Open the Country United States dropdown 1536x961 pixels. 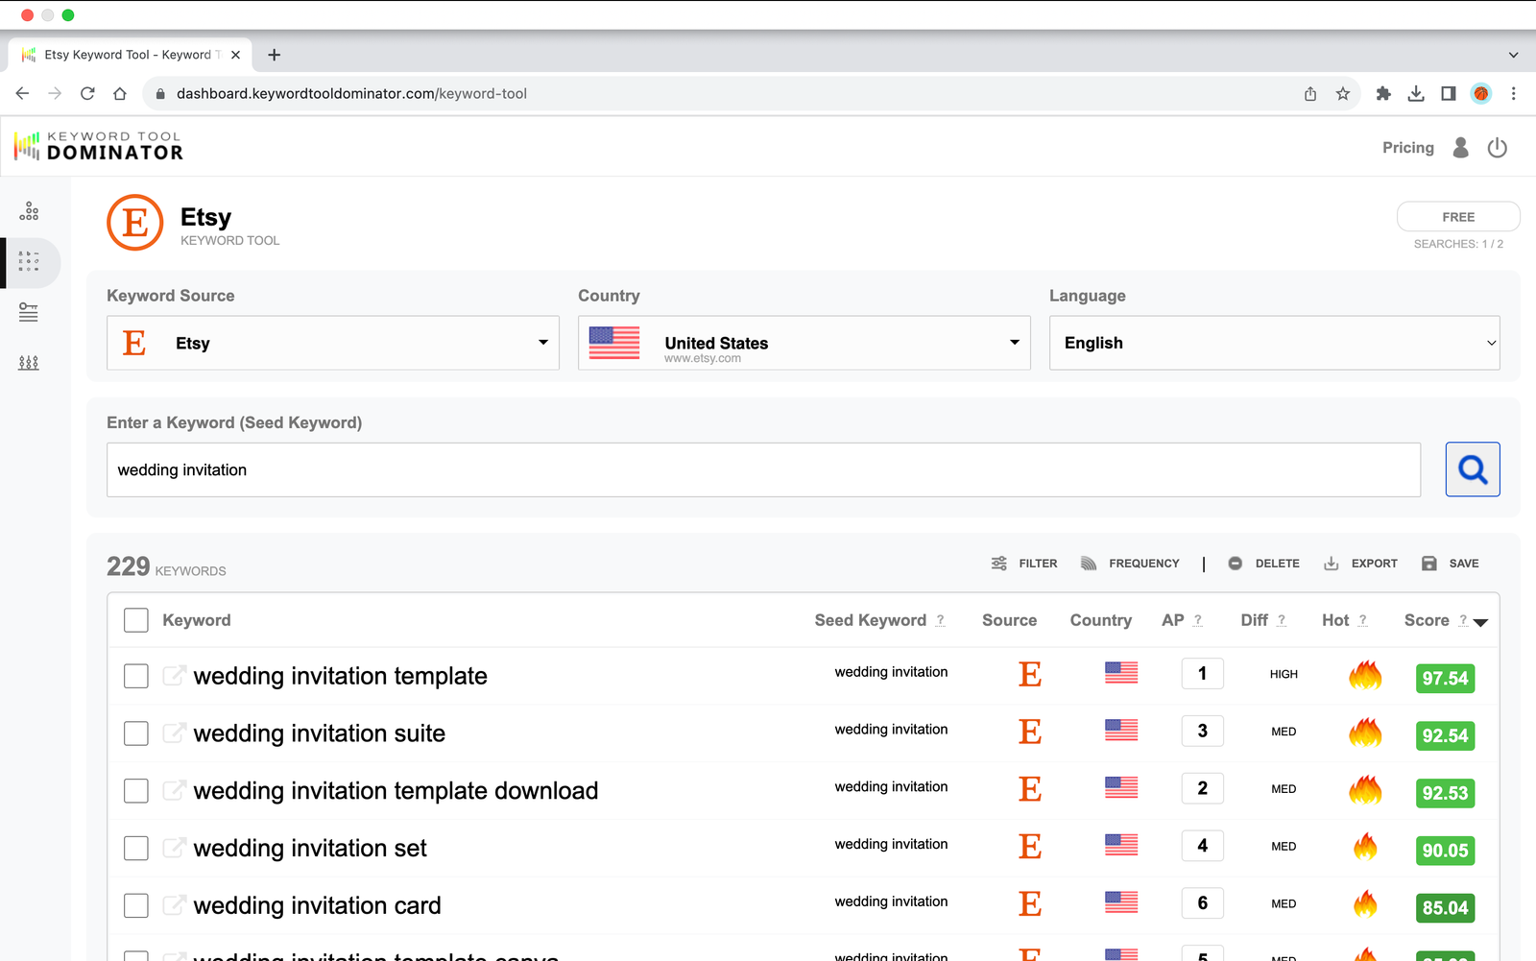pos(804,343)
